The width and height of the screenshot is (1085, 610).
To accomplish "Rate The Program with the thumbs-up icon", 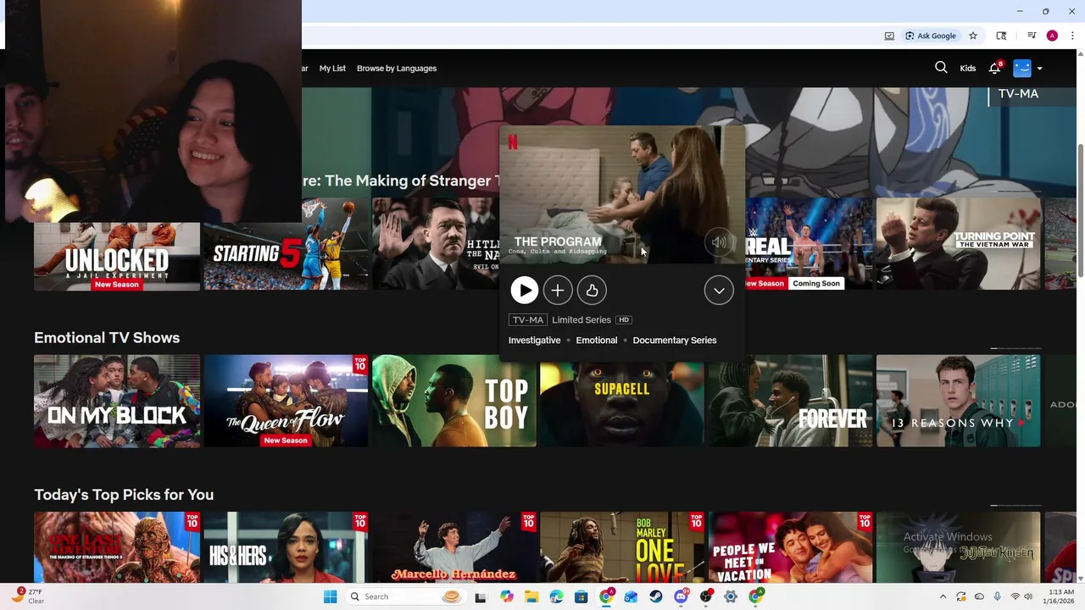I will pos(592,291).
